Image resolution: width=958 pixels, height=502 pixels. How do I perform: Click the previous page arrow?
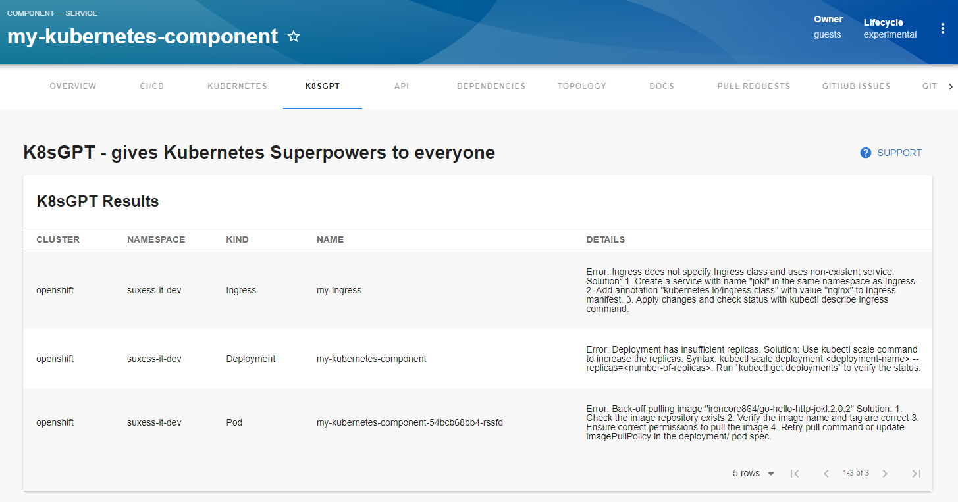pyautogui.click(x=826, y=473)
